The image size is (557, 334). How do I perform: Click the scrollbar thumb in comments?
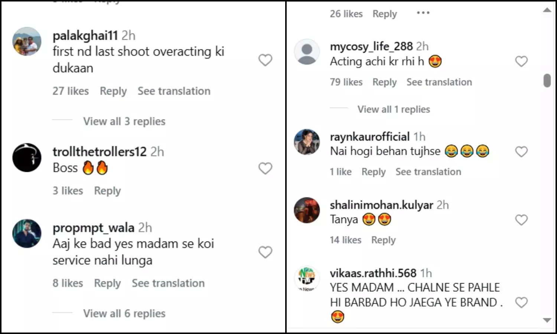(x=547, y=81)
